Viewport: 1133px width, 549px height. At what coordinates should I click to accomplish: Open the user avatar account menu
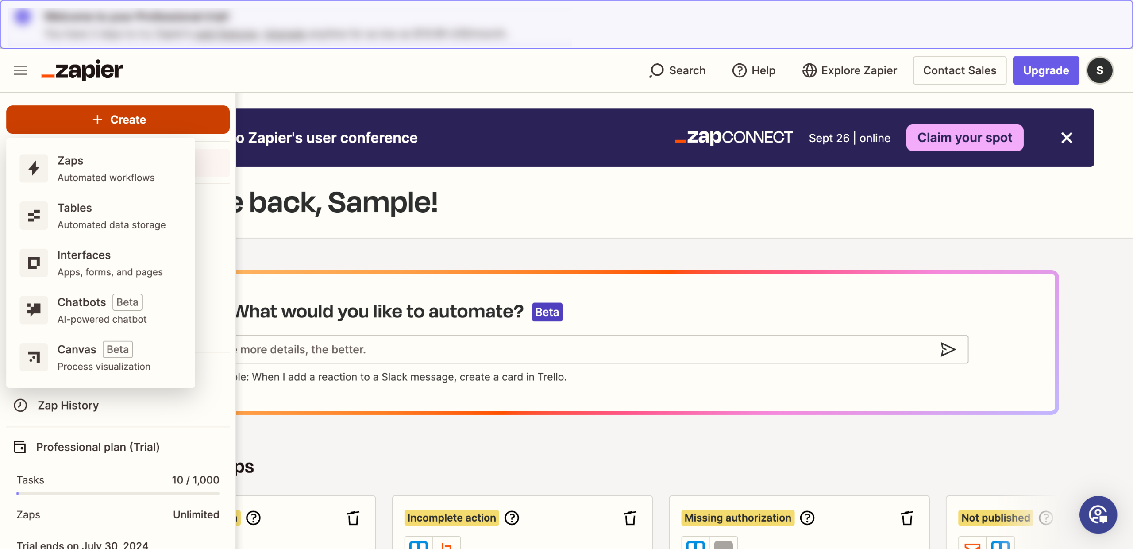[1100, 70]
